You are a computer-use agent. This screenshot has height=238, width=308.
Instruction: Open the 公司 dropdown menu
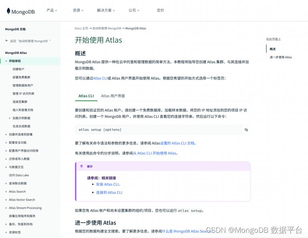pos(134,10)
